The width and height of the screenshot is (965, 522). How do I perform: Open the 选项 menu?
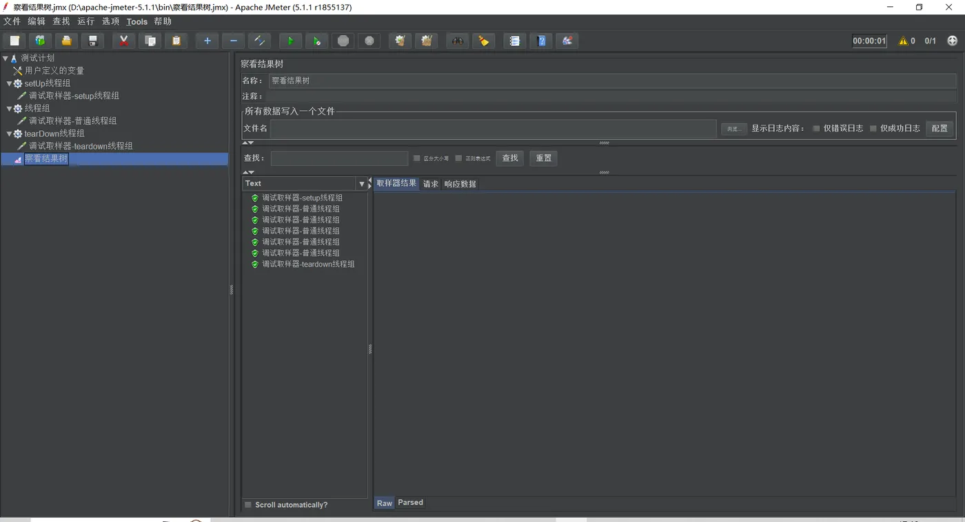click(x=111, y=21)
